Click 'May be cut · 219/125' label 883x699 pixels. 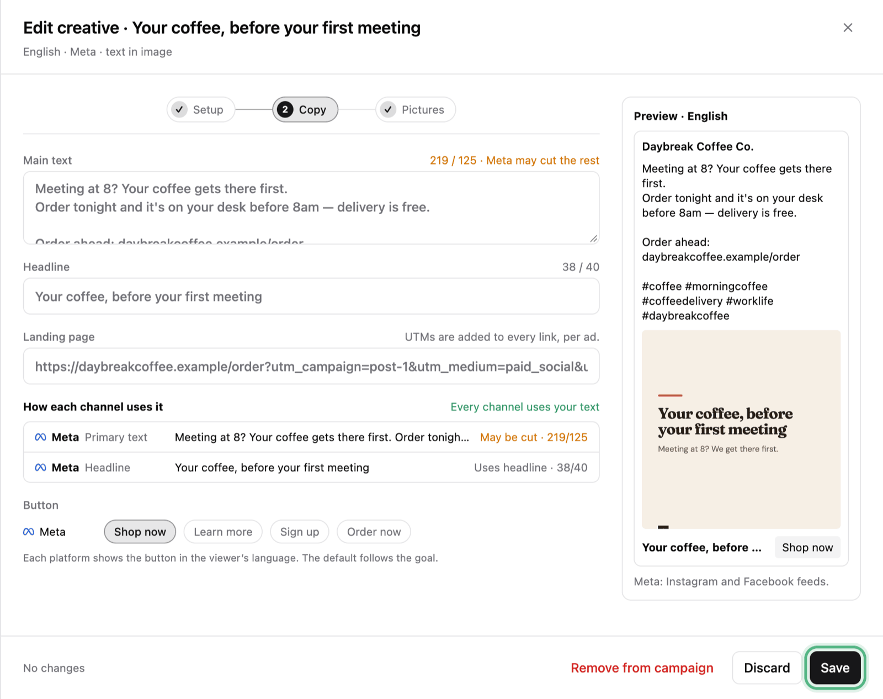[x=534, y=437]
